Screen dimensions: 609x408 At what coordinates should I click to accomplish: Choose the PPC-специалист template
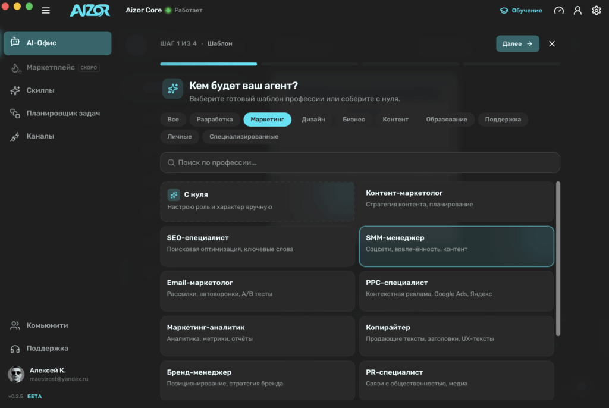(x=456, y=291)
